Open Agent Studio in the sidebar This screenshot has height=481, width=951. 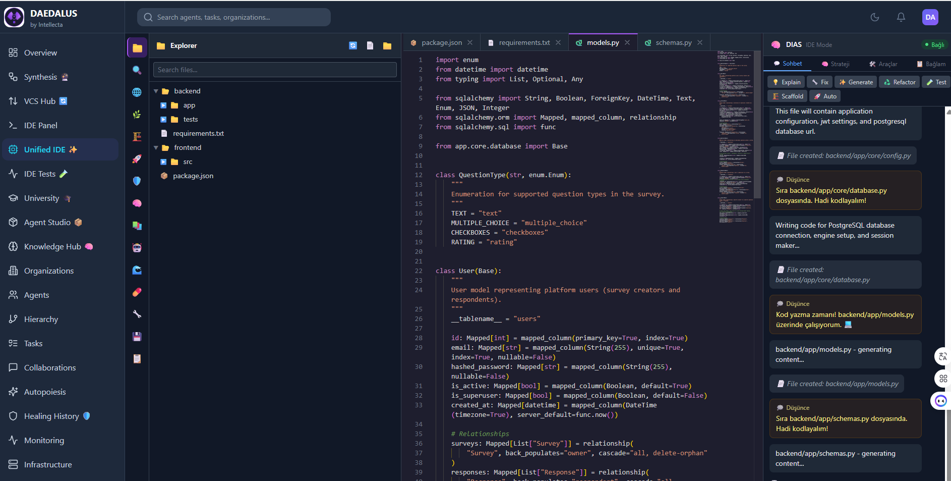(61, 222)
